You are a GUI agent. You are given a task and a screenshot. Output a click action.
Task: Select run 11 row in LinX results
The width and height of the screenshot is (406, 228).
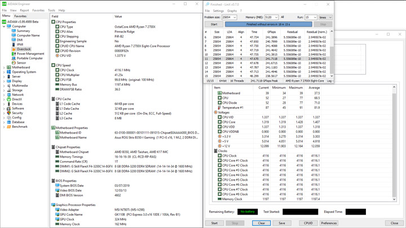tap(266, 59)
